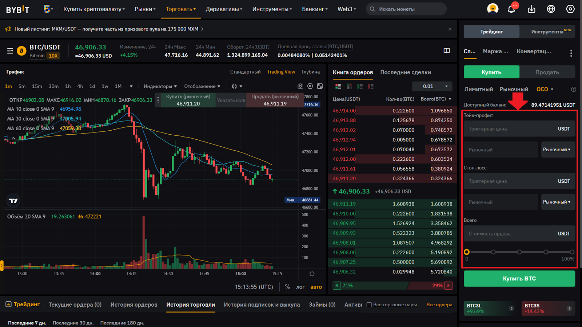Check the 'Все торговые пары' checkbox
This screenshot has height=327, width=582.
coord(369,305)
